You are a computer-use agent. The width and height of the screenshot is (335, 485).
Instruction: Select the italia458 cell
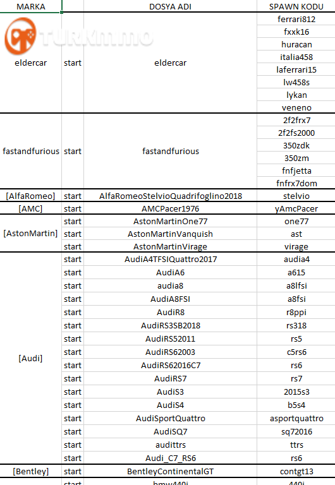[296, 57]
